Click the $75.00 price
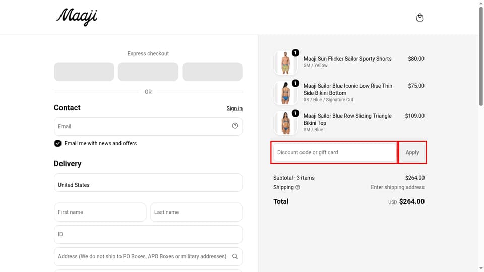The height and width of the screenshot is (272, 484). point(416,86)
